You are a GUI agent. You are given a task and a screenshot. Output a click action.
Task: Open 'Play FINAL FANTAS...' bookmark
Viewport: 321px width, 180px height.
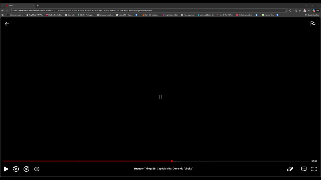pos(35,15)
